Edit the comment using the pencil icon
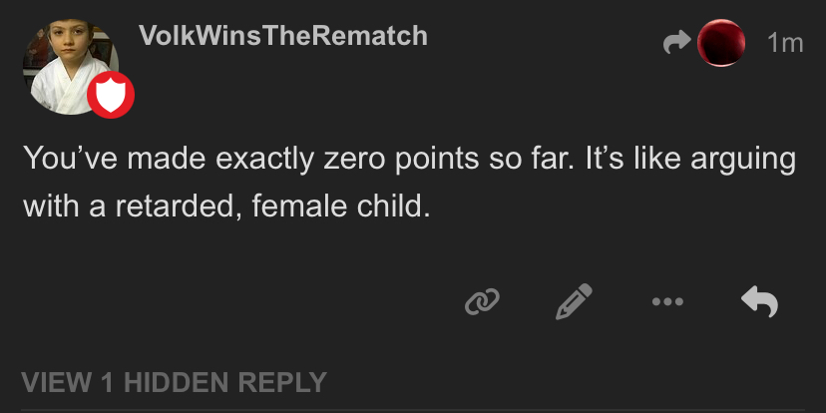This screenshot has height=413, width=826. [x=574, y=302]
